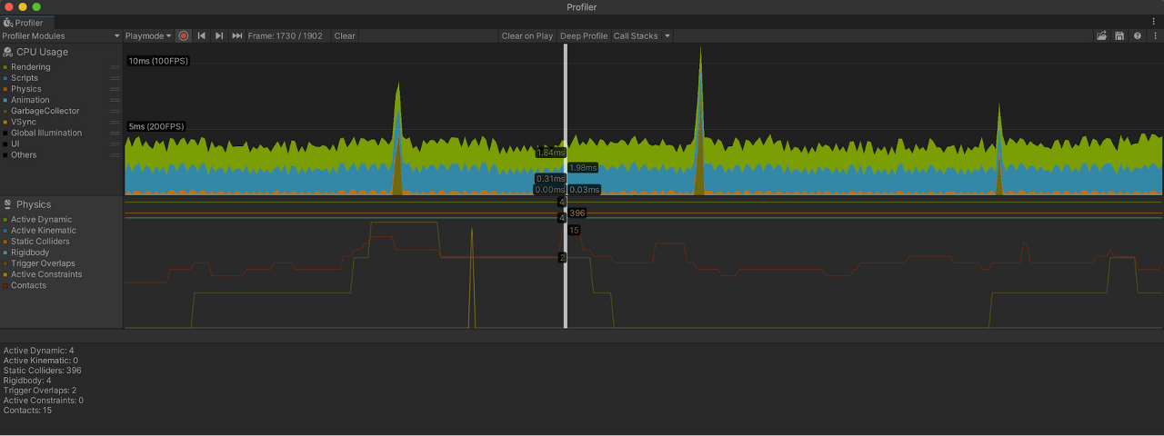Toggle the GarbageCollector category color box
Image resolution: width=1164 pixels, height=436 pixels.
click(5, 111)
